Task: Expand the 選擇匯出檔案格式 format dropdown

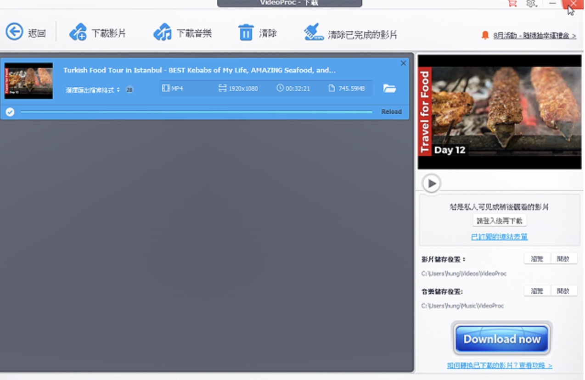Action: (93, 90)
